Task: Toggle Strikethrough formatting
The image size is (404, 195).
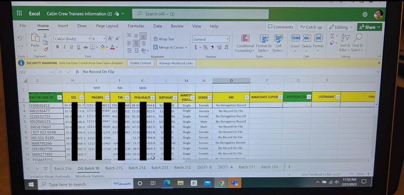Action: pyautogui.click(x=85, y=47)
